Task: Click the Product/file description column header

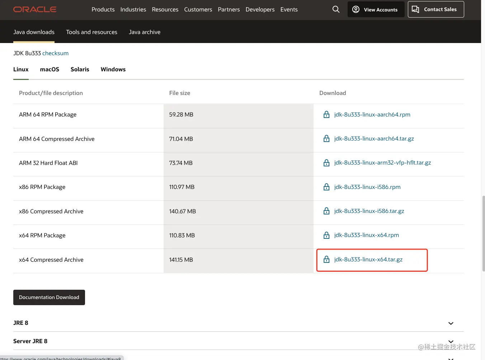Action: pyautogui.click(x=51, y=93)
